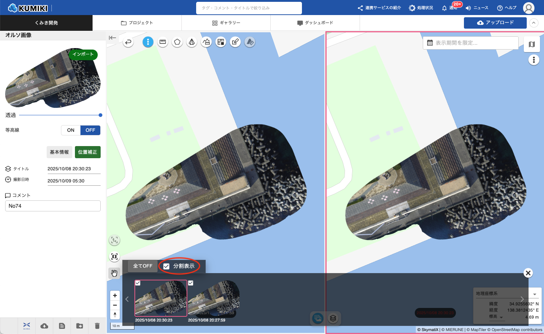Switch to the ダッシュボード tab
The height and width of the screenshot is (334, 544).
point(315,23)
